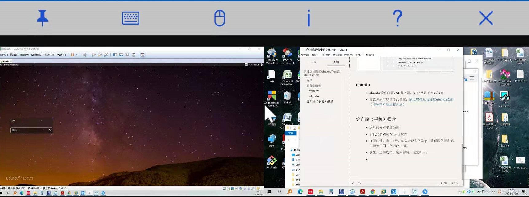Click the VMware console view icon
529x197 pixels.
click(143, 55)
